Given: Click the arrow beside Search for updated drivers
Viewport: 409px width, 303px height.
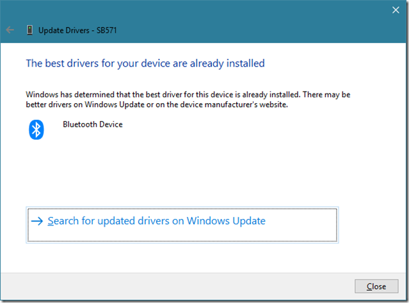Looking at the screenshot, I should click(37, 221).
